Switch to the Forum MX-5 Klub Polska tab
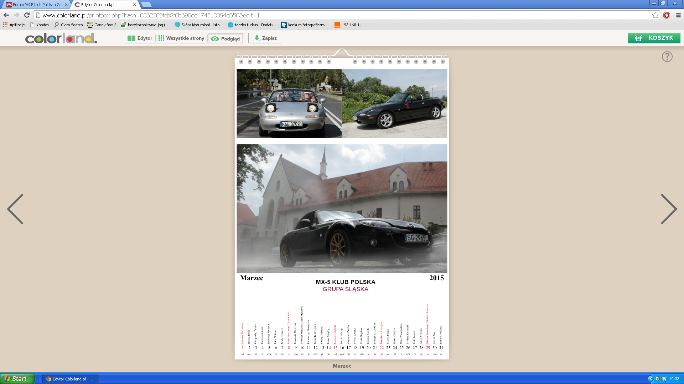This screenshot has height=384, width=684. click(x=36, y=5)
